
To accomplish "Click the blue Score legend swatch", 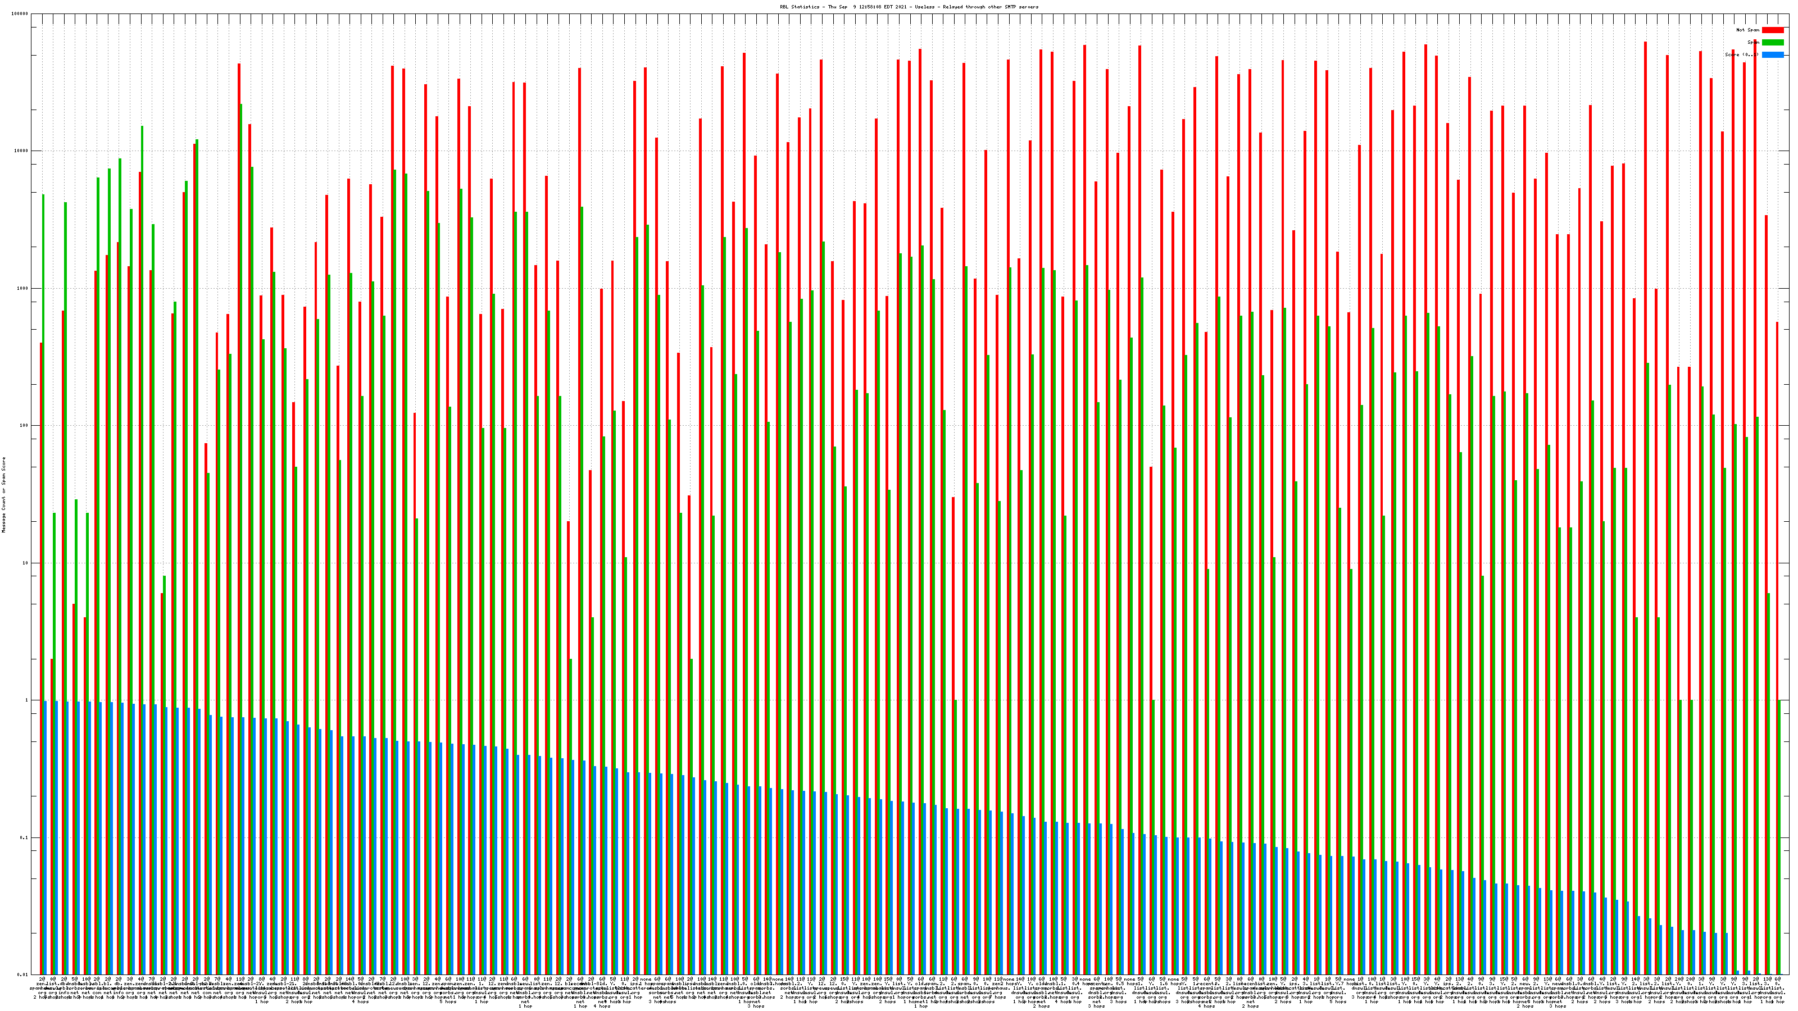I will pyautogui.click(x=1772, y=54).
